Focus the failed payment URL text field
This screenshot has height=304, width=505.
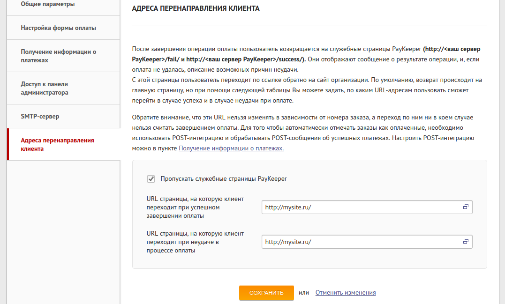(x=361, y=242)
